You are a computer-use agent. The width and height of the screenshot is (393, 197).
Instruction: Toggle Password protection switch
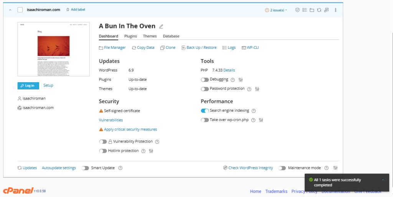coord(205,89)
